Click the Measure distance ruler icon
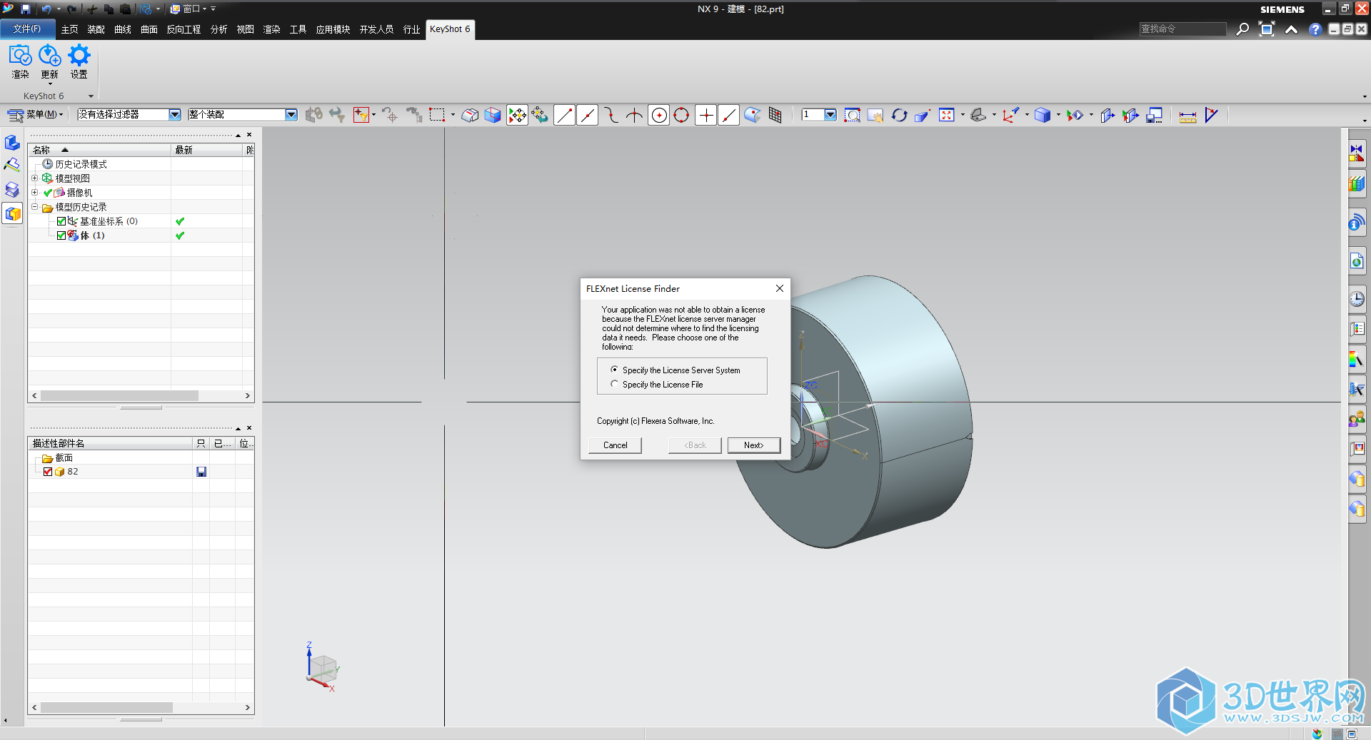This screenshot has width=1371, height=740. coord(1187,115)
